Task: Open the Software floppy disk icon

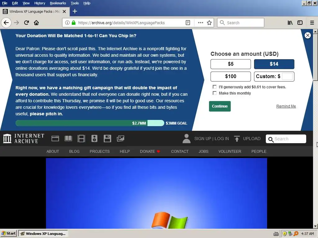Action: tap(107, 139)
